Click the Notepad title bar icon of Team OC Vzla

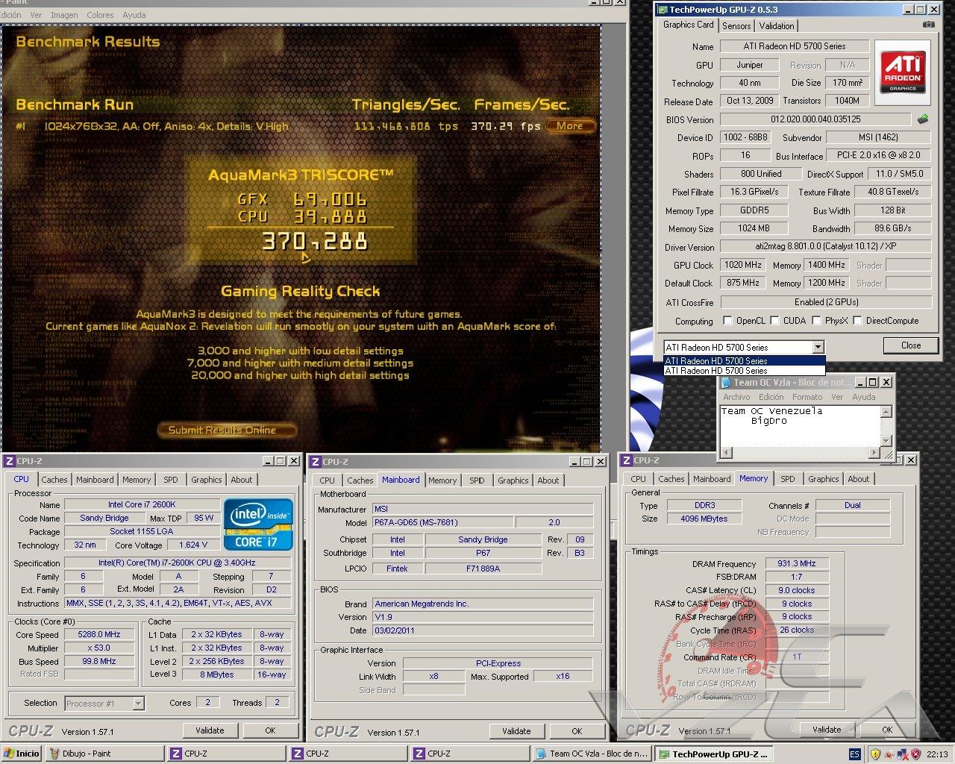tap(726, 382)
